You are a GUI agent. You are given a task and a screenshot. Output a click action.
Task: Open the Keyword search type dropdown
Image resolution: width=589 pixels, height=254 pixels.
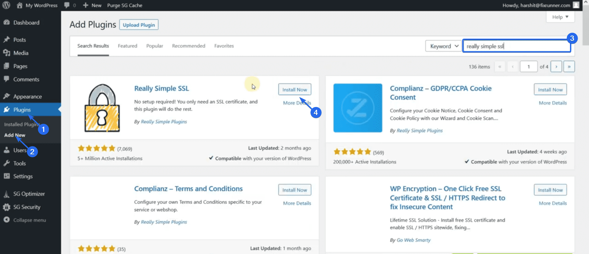coord(444,46)
